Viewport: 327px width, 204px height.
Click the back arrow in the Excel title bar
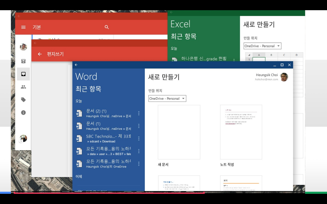[x=171, y=12]
